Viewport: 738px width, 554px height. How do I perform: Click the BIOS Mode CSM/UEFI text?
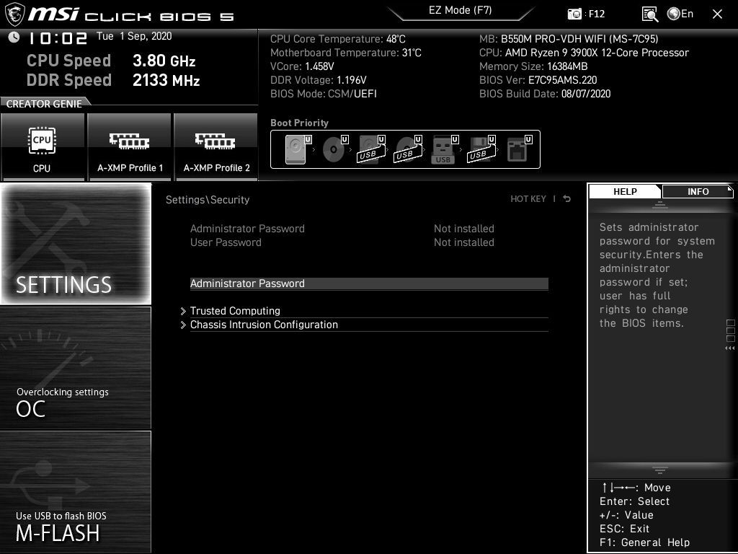[324, 94]
